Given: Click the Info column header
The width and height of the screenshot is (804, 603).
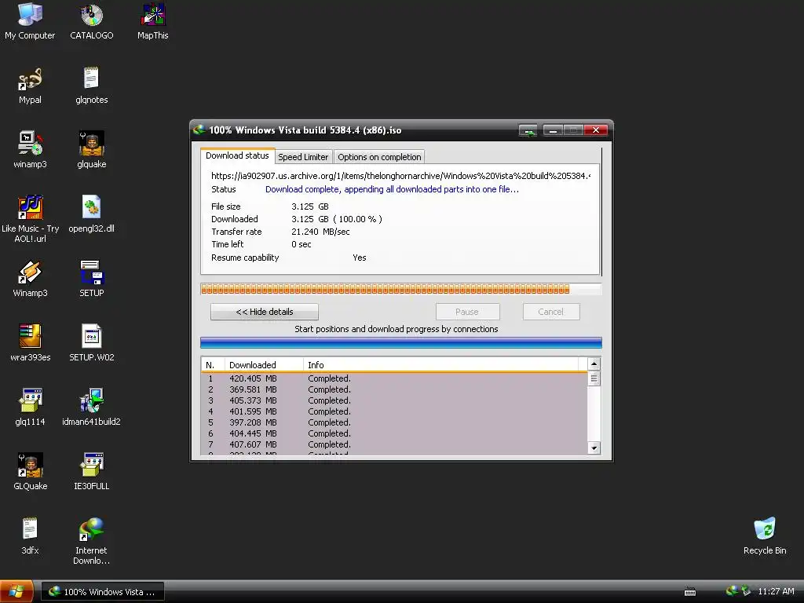Looking at the screenshot, I should pos(441,364).
